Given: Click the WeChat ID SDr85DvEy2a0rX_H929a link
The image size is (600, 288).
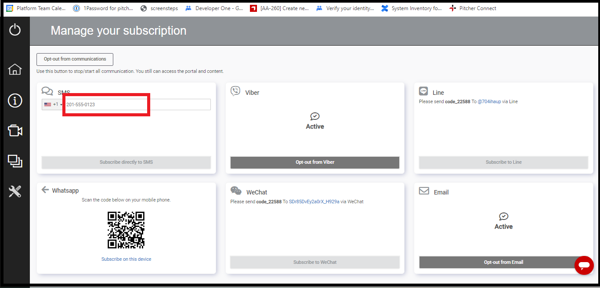Looking at the screenshot, I should pos(314,202).
